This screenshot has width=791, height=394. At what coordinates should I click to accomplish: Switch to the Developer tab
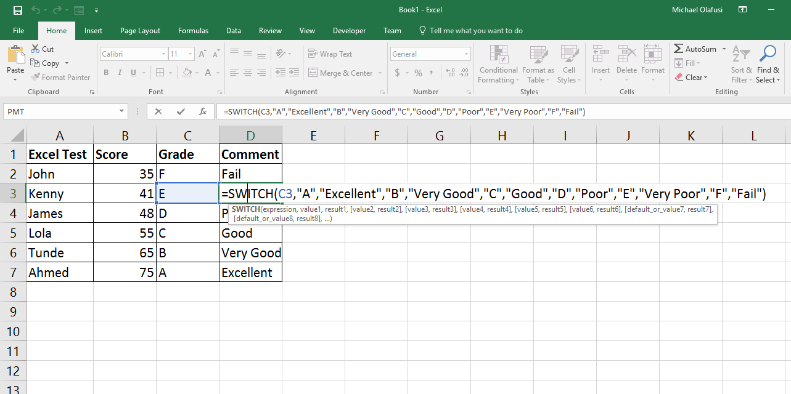click(349, 31)
